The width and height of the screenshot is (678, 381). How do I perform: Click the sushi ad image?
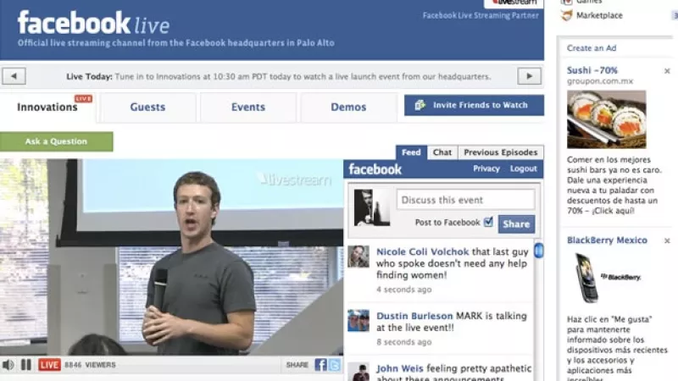607,119
